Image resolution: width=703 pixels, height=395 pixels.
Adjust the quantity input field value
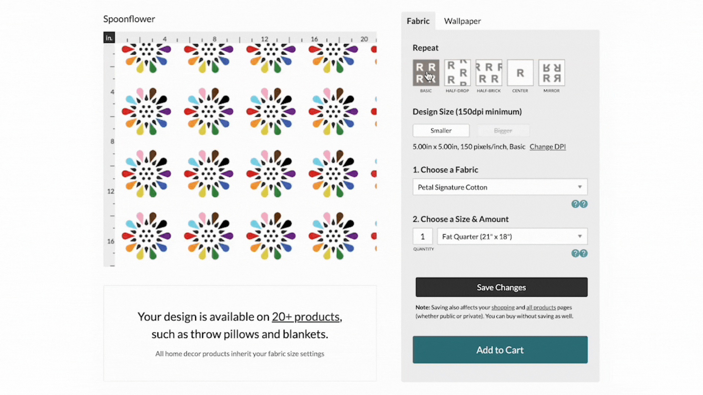click(423, 236)
